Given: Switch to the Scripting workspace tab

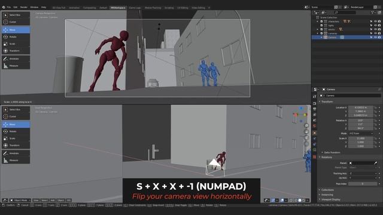Looking at the screenshot, I should click(169, 8).
